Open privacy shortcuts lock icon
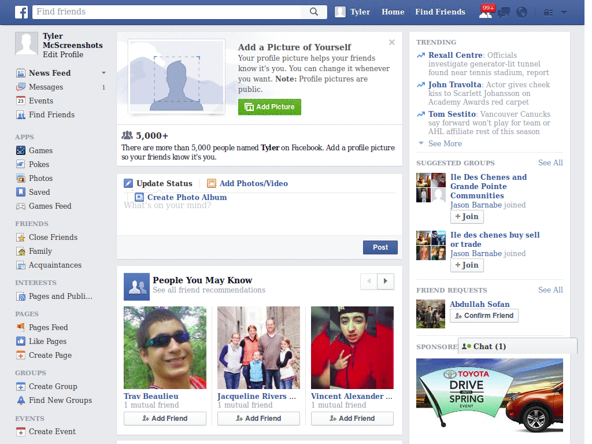 548,13
